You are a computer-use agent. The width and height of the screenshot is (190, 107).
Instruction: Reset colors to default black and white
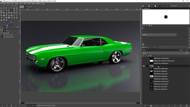coord(7,25)
